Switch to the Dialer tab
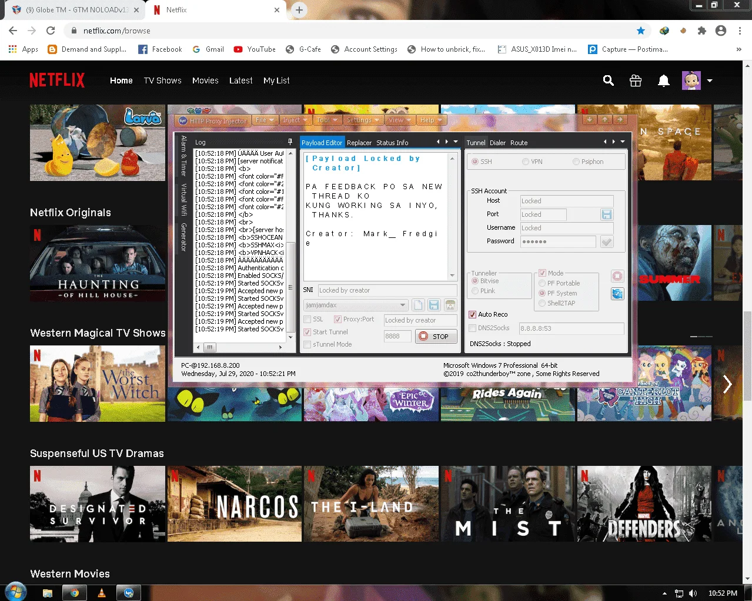The height and width of the screenshot is (601, 752). click(497, 143)
